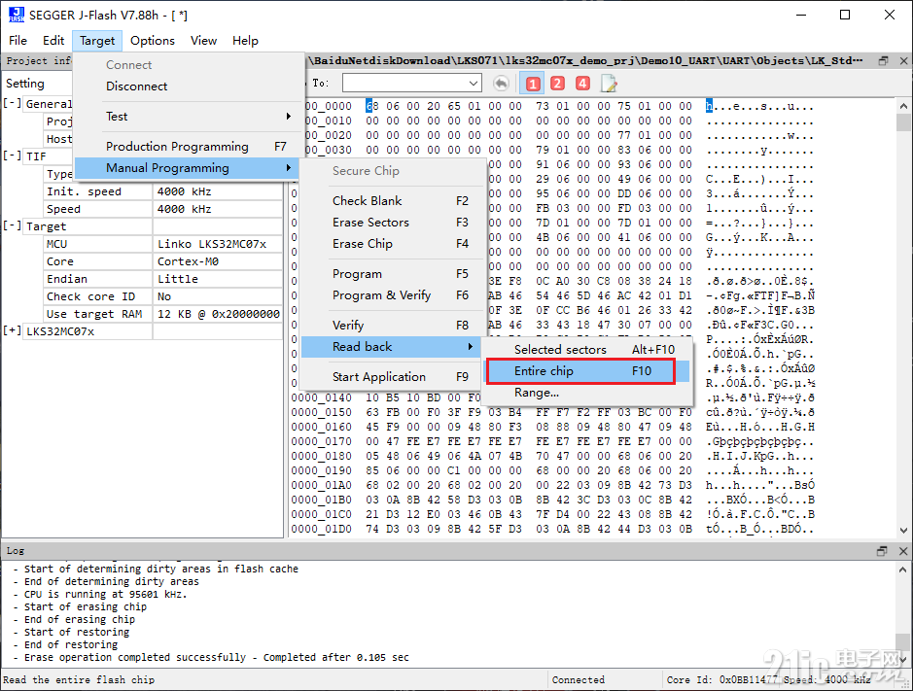Screen dimensions: 913x691
Task: Click the 'Setting' column header
Action: point(25,84)
